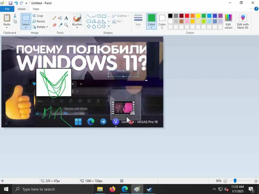Viewport: 259px width, 194px height.
Task: Show hidden system tray icons
Action: [x=214, y=189]
